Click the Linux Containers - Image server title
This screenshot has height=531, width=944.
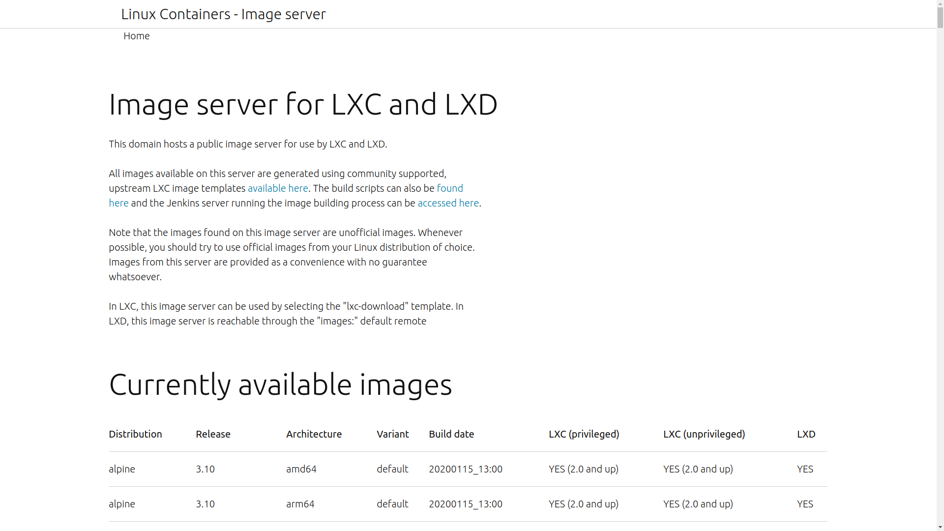pyautogui.click(x=223, y=14)
